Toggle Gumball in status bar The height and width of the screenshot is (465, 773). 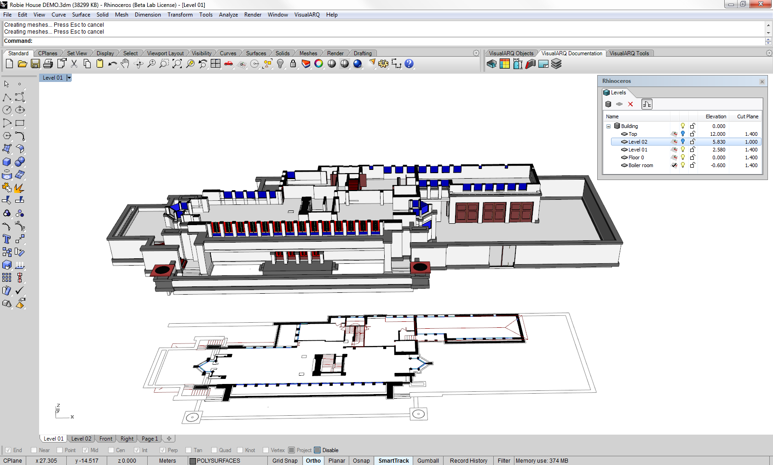[428, 461]
